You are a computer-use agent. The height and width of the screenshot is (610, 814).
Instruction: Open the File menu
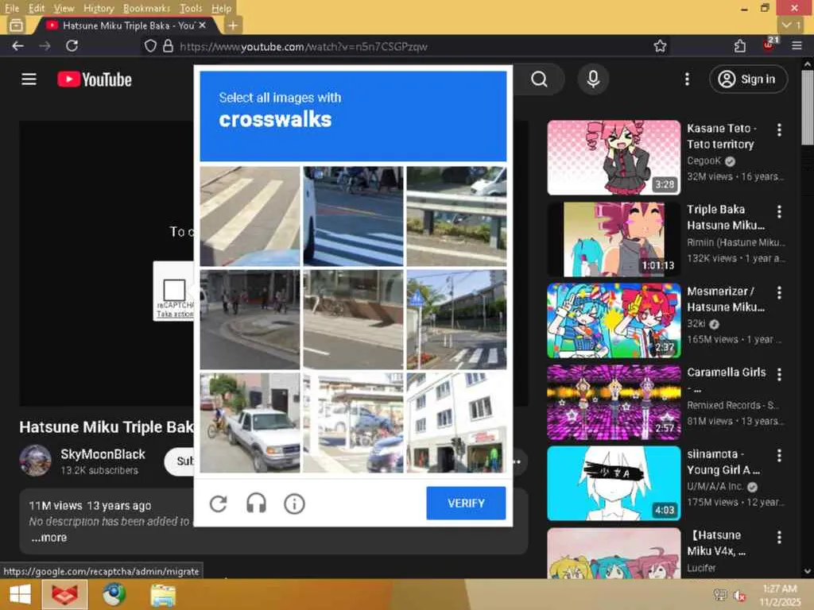[x=11, y=8]
